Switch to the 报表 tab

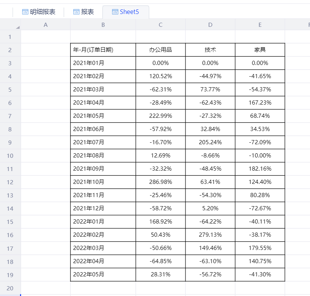[83, 12]
